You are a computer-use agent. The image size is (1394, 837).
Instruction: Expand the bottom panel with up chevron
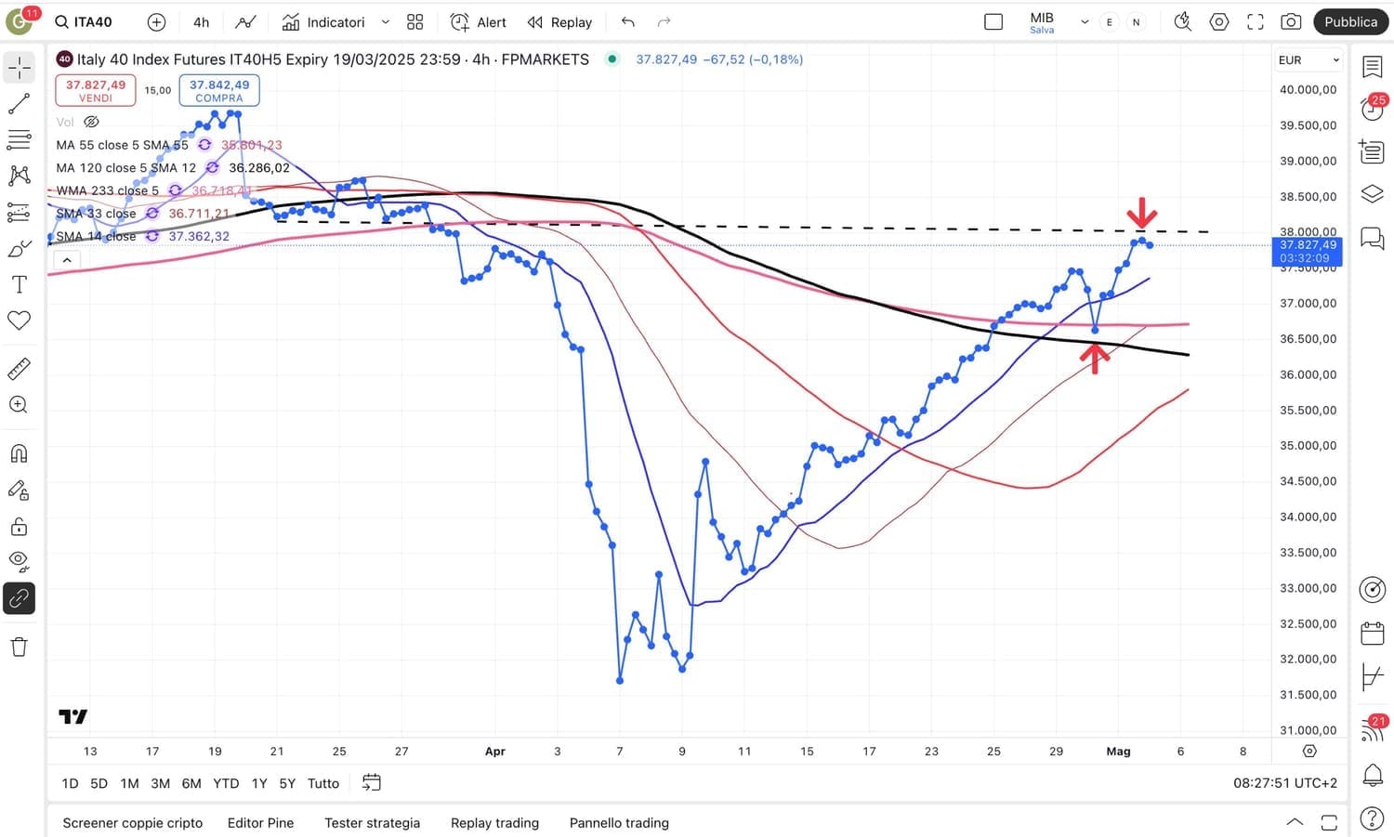click(1295, 822)
